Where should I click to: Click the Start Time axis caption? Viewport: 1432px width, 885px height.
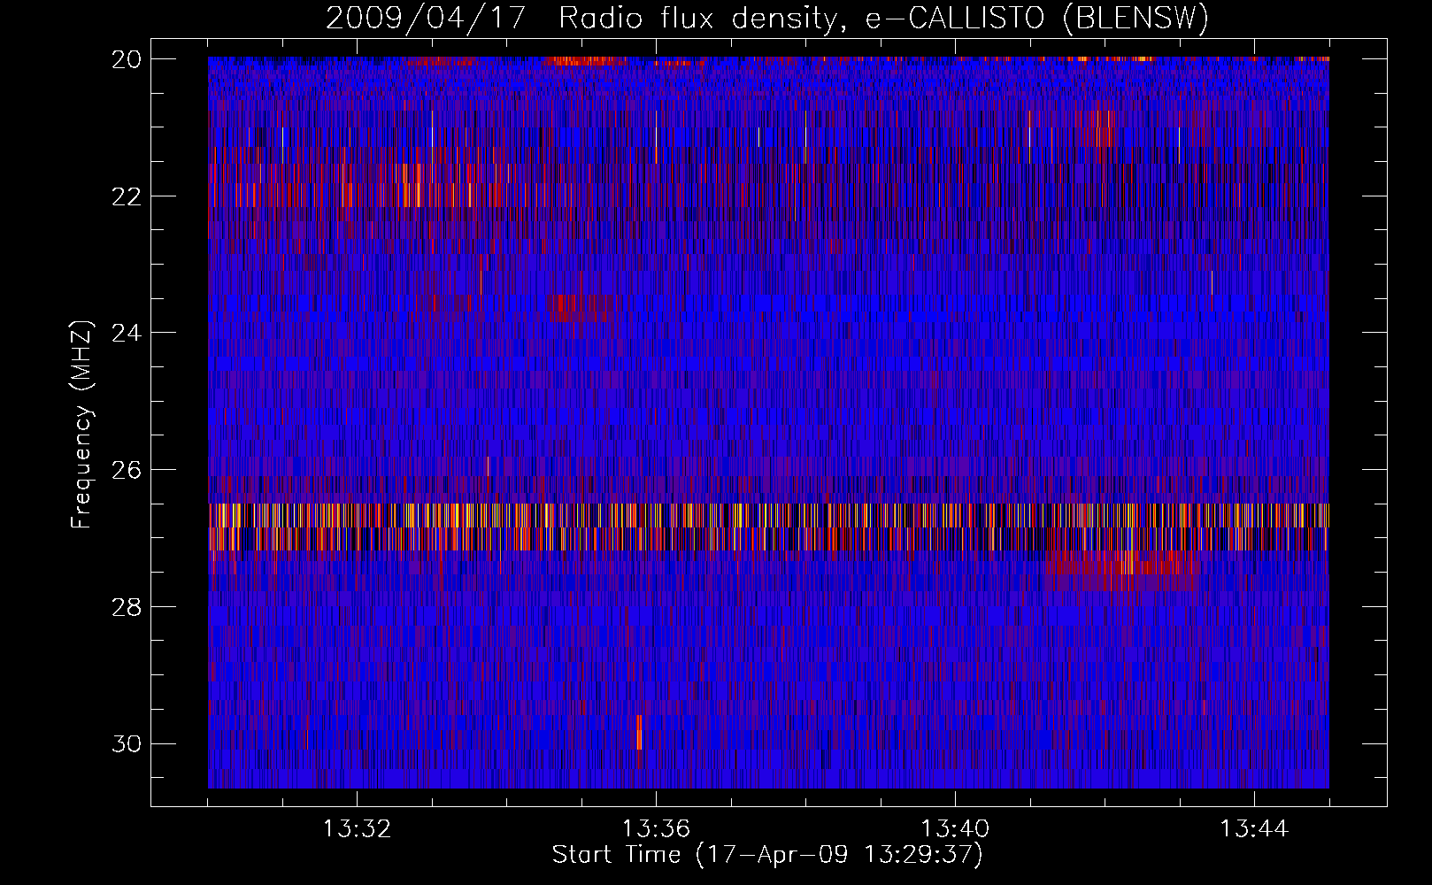click(x=767, y=855)
